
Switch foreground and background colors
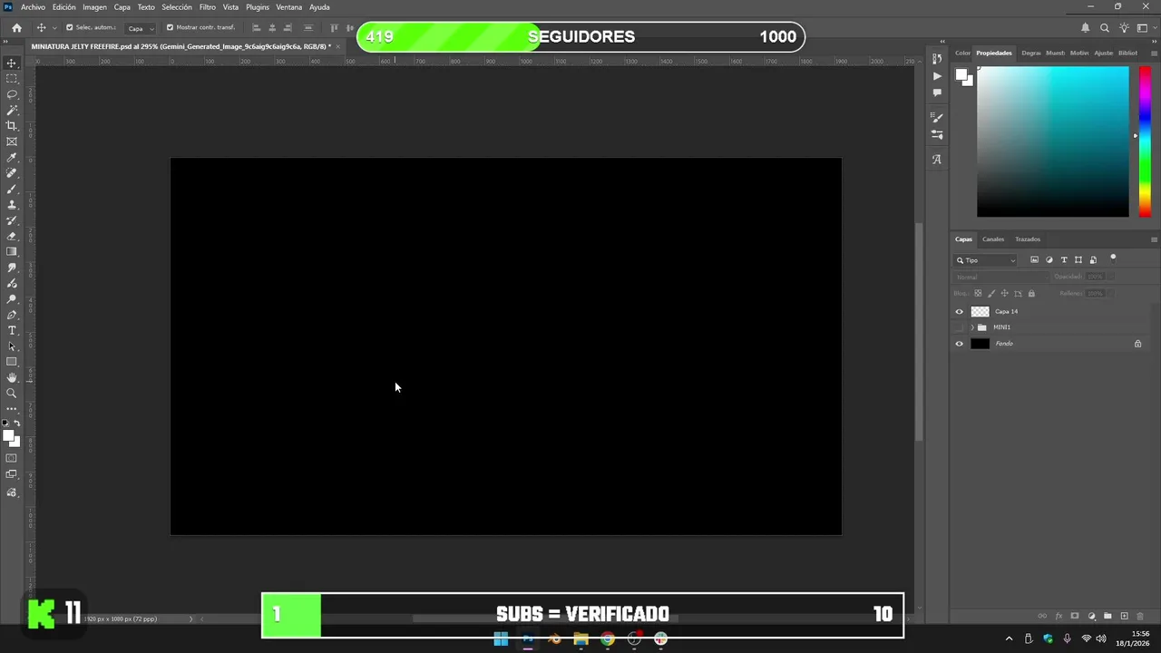point(17,424)
